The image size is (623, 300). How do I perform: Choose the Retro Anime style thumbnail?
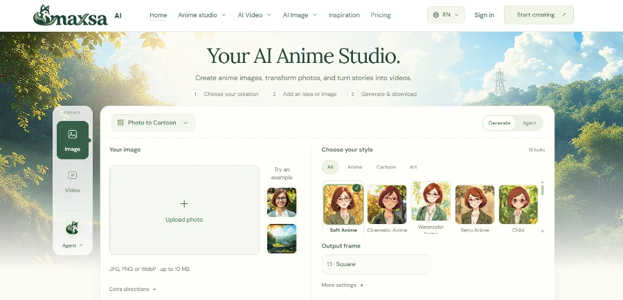474,205
